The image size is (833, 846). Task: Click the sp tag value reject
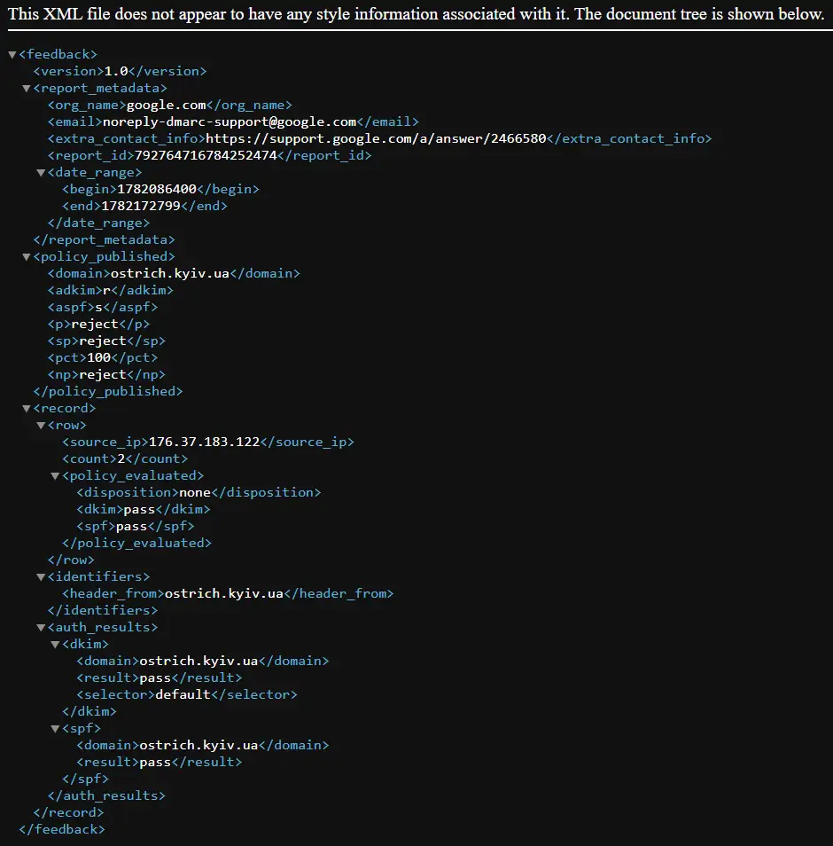103,341
